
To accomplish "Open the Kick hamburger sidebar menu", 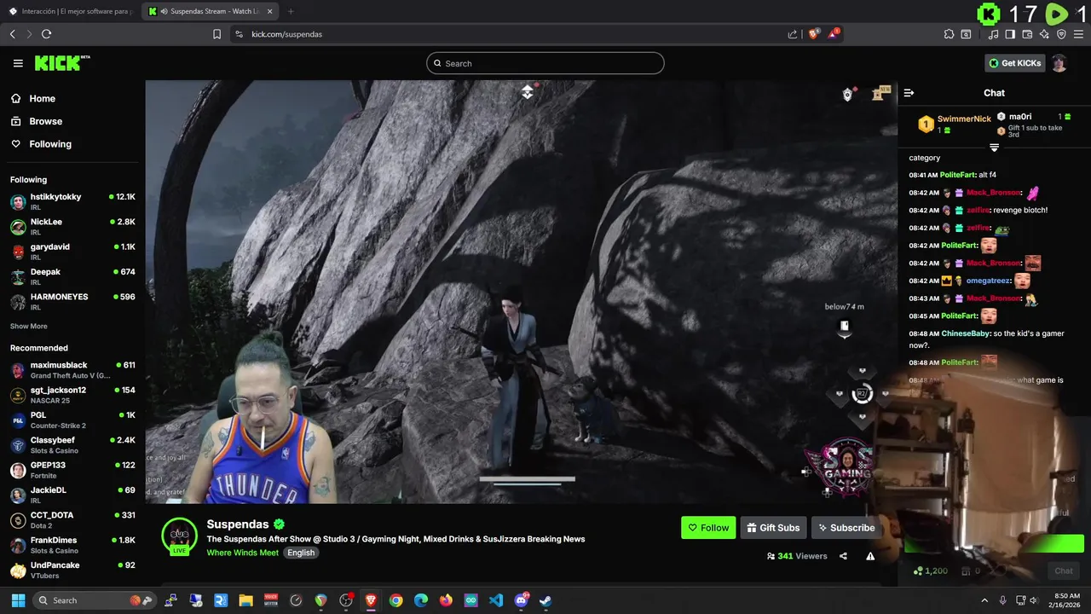I will coord(18,63).
